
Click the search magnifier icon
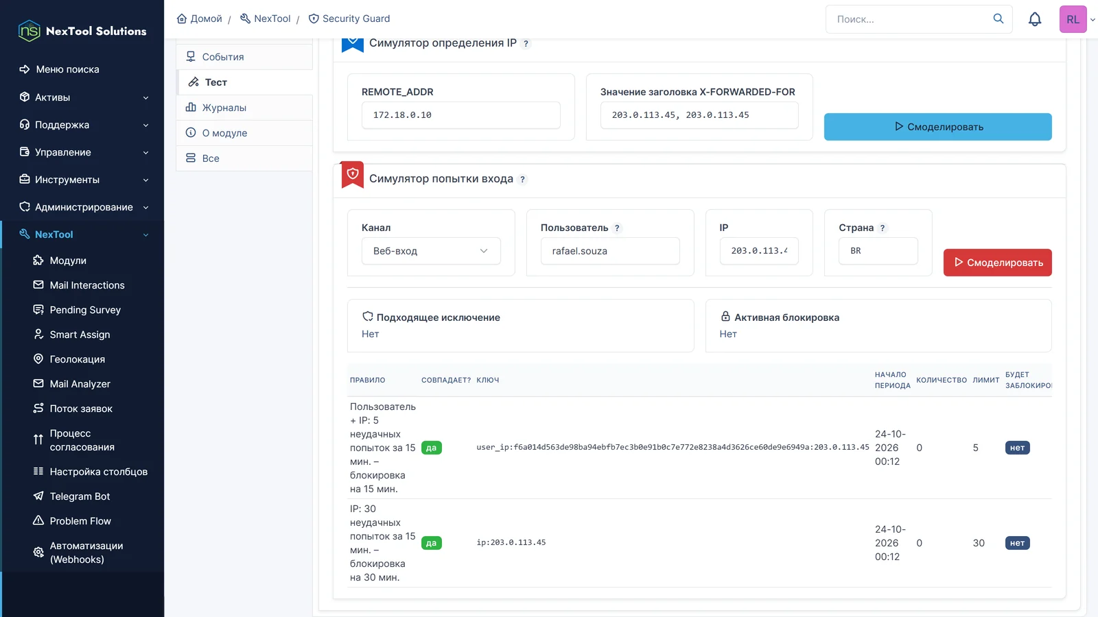pos(998,19)
